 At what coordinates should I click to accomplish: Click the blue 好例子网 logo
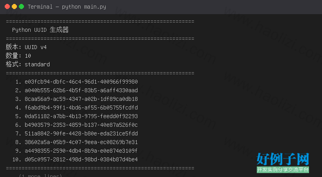tap(283, 159)
